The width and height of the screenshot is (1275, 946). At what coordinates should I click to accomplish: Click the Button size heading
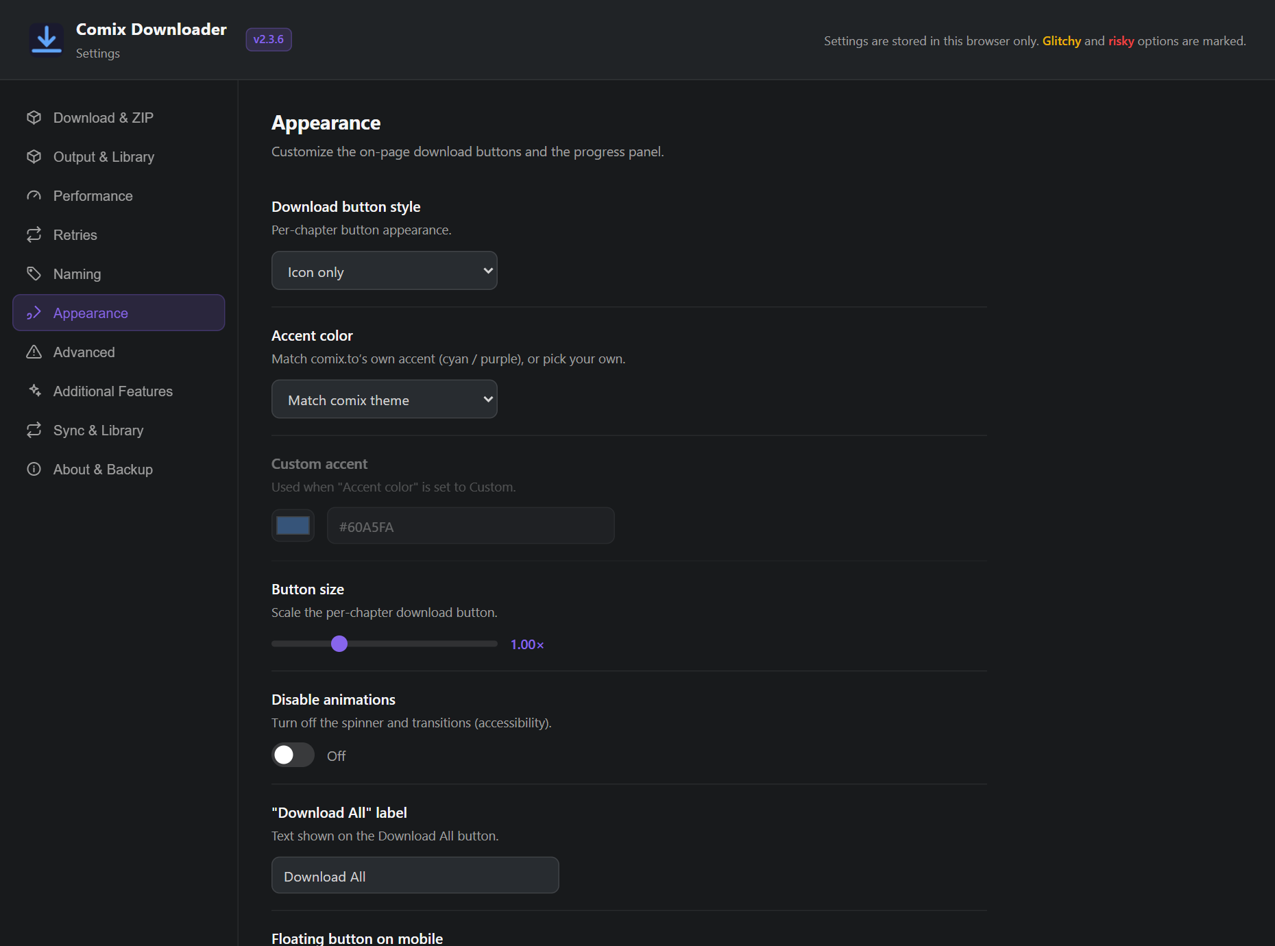(308, 590)
